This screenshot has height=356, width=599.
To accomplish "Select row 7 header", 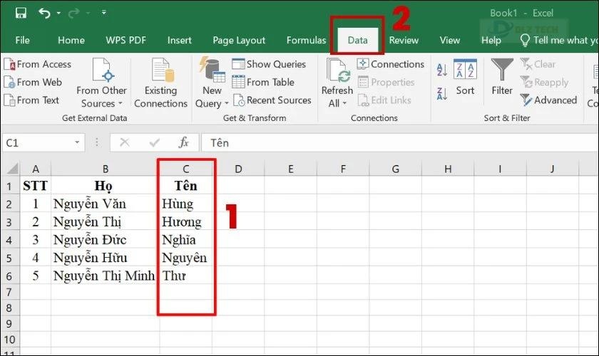I will (x=9, y=293).
